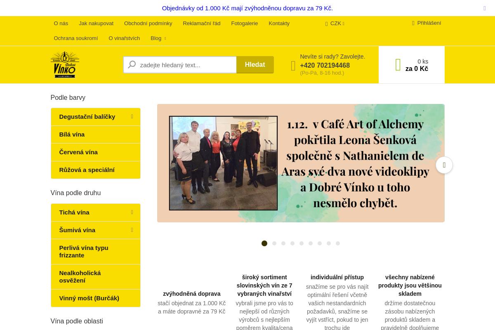This screenshot has height=330, width=495.
Task: Advance the banner with the next arrow
Action: [444, 165]
